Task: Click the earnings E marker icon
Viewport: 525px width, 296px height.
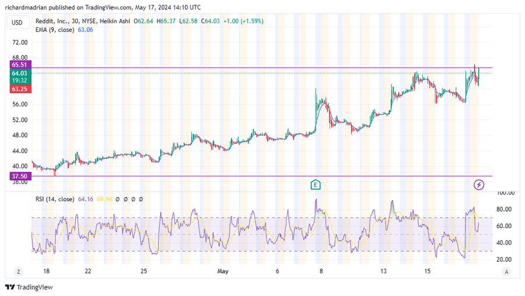Action: tap(316, 184)
